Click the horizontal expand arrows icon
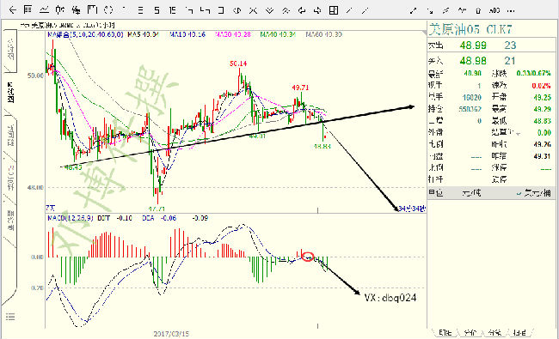 (237, 10)
